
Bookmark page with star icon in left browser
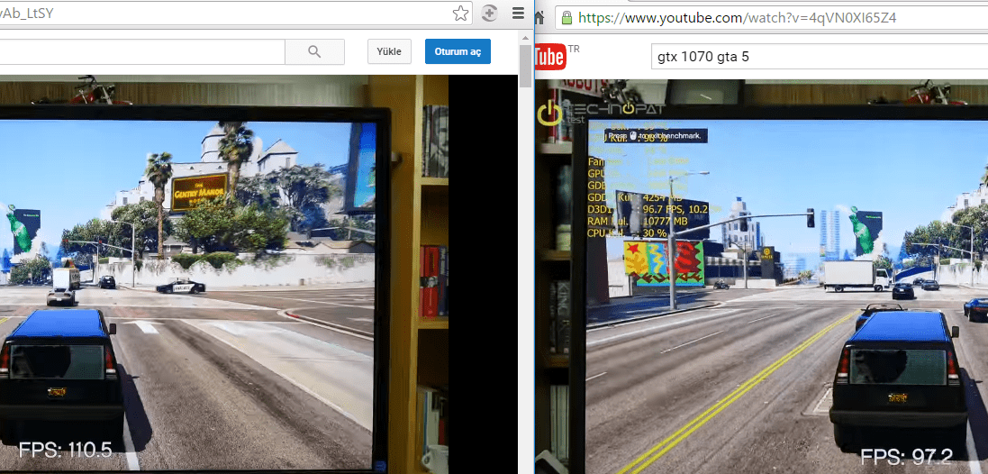tap(460, 14)
